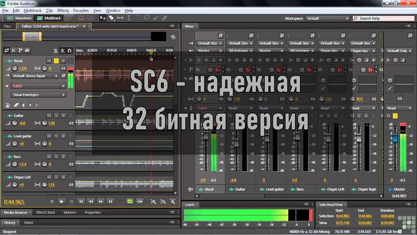
Task: Open Master Default Output dropdown in mixer
Action: coord(399,51)
